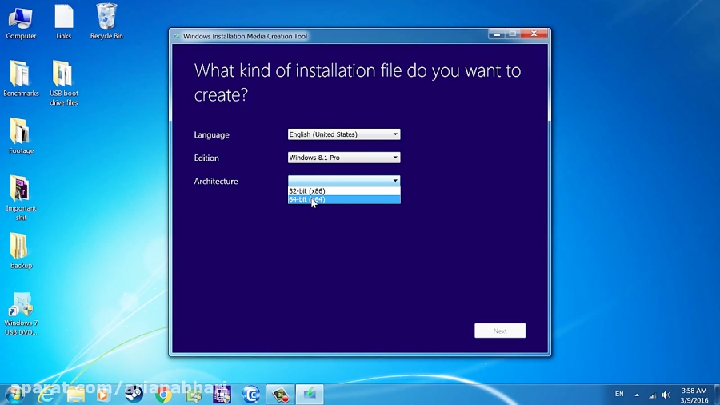Screen dimensions: 720x405
Task: Select the USB boot drive files folder
Action: pos(63,83)
